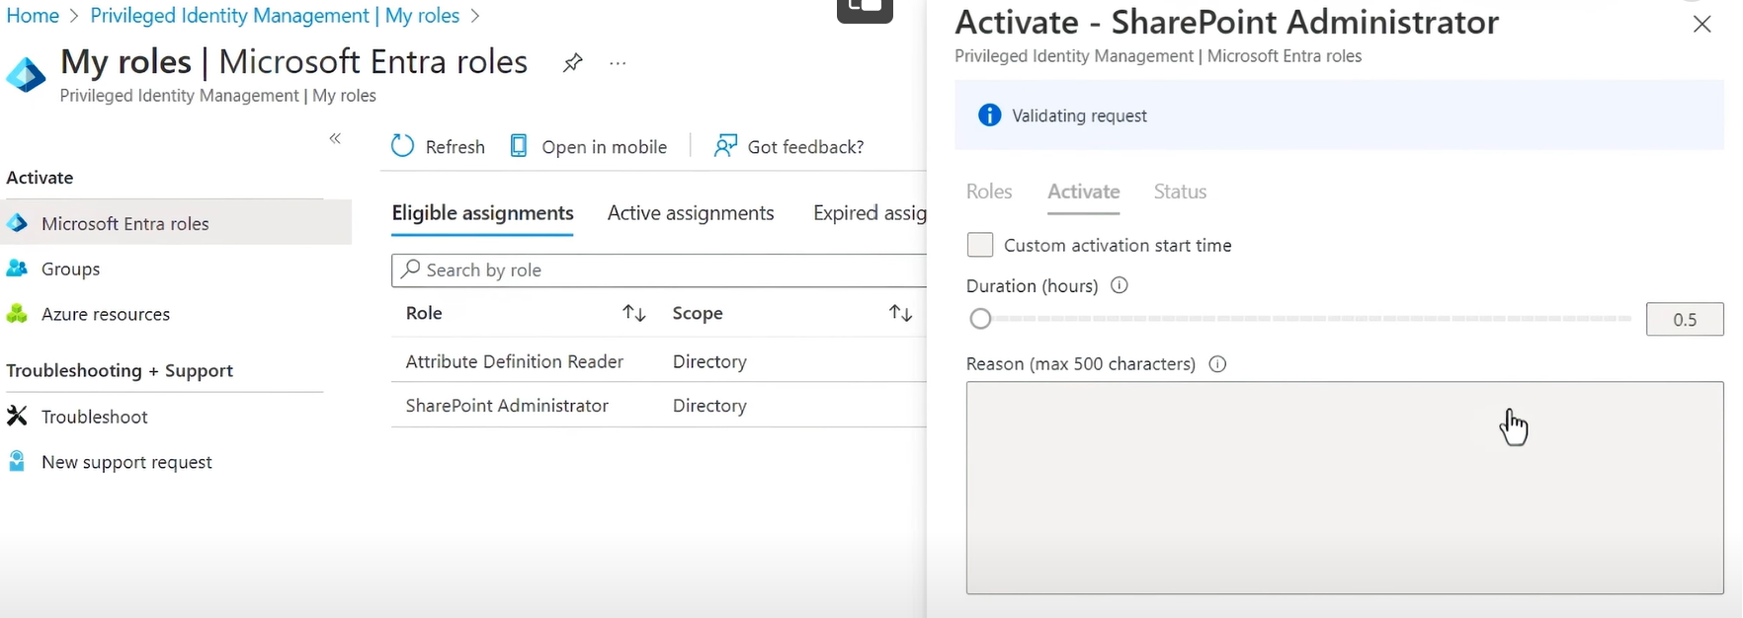Click inside the Reason text box
Image resolution: width=1743 pixels, height=618 pixels.
(1344, 488)
